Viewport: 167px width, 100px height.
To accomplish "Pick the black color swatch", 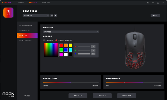I will tap(70, 55).
